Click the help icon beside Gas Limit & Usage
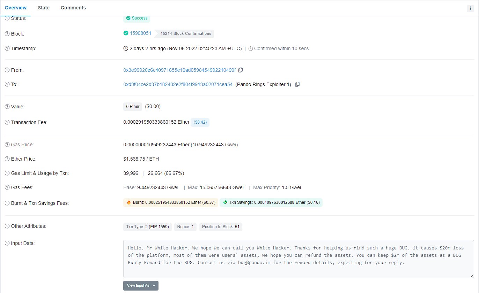This screenshot has width=479, height=293. [x=7, y=173]
